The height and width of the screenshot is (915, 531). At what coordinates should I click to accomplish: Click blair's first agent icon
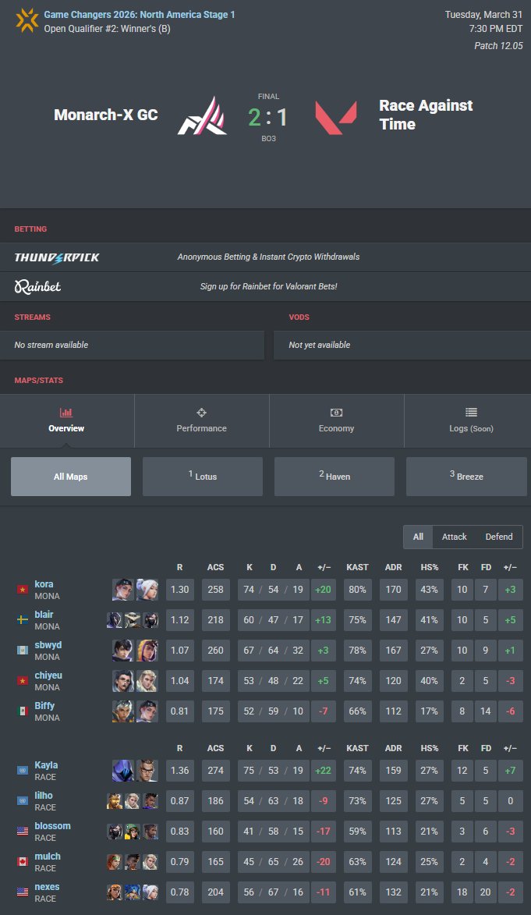click(115, 619)
